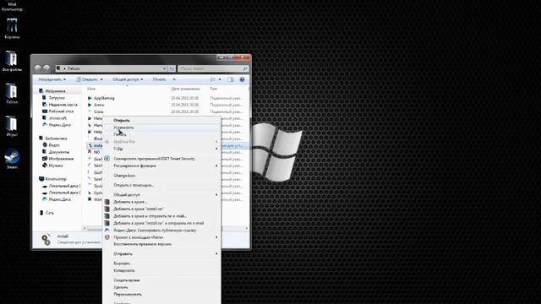Sort by Дата изменения column header
The height and width of the screenshot is (304, 541).
point(185,89)
